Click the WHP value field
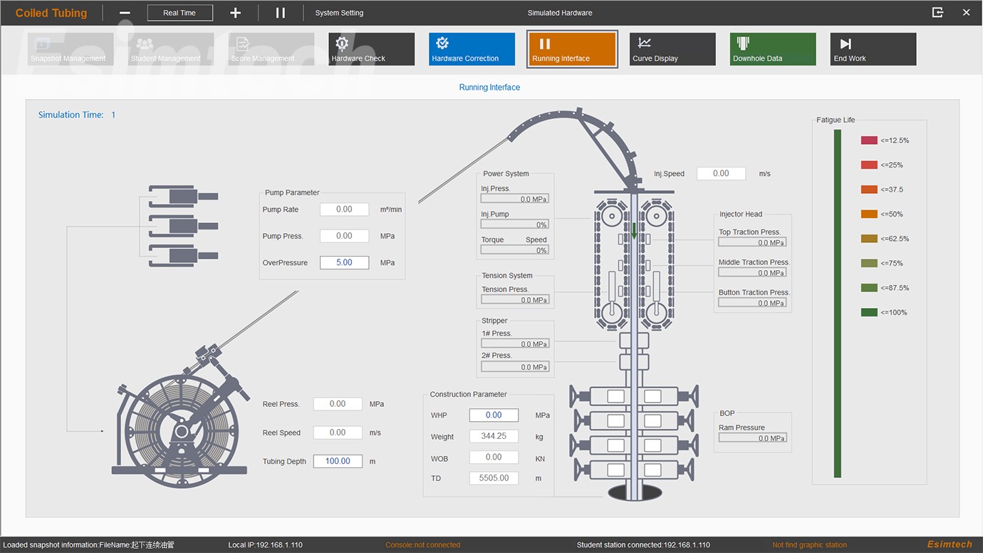Image resolution: width=983 pixels, height=553 pixels. point(494,415)
